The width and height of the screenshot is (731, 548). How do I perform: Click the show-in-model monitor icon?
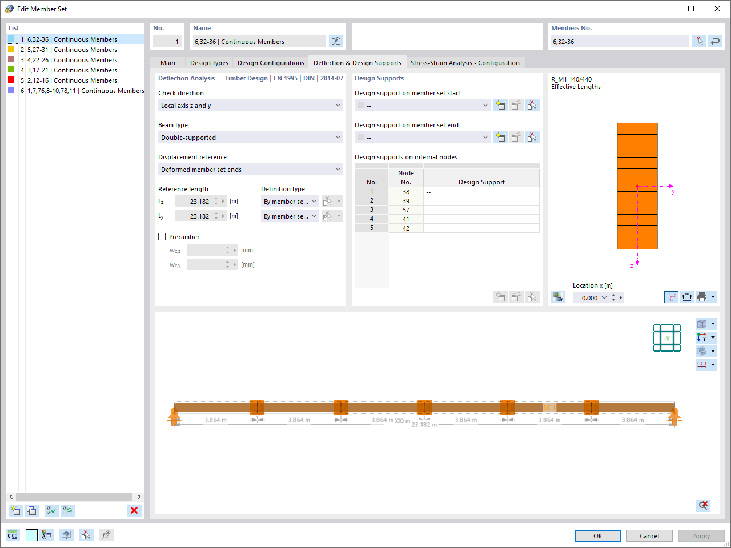click(x=67, y=535)
